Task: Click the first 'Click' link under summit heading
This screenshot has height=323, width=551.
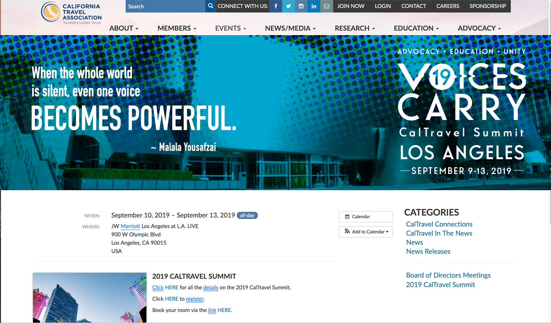Action: click(x=158, y=288)
